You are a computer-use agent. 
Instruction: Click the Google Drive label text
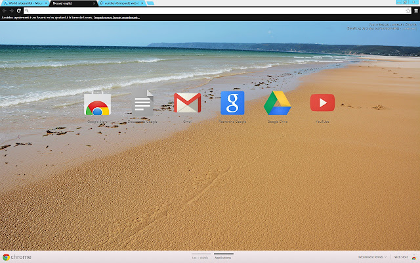click(x=278, y=122)
